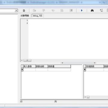
Task: Click the left arrow of the editor's horizontal scrollbar
Action: 22,61
